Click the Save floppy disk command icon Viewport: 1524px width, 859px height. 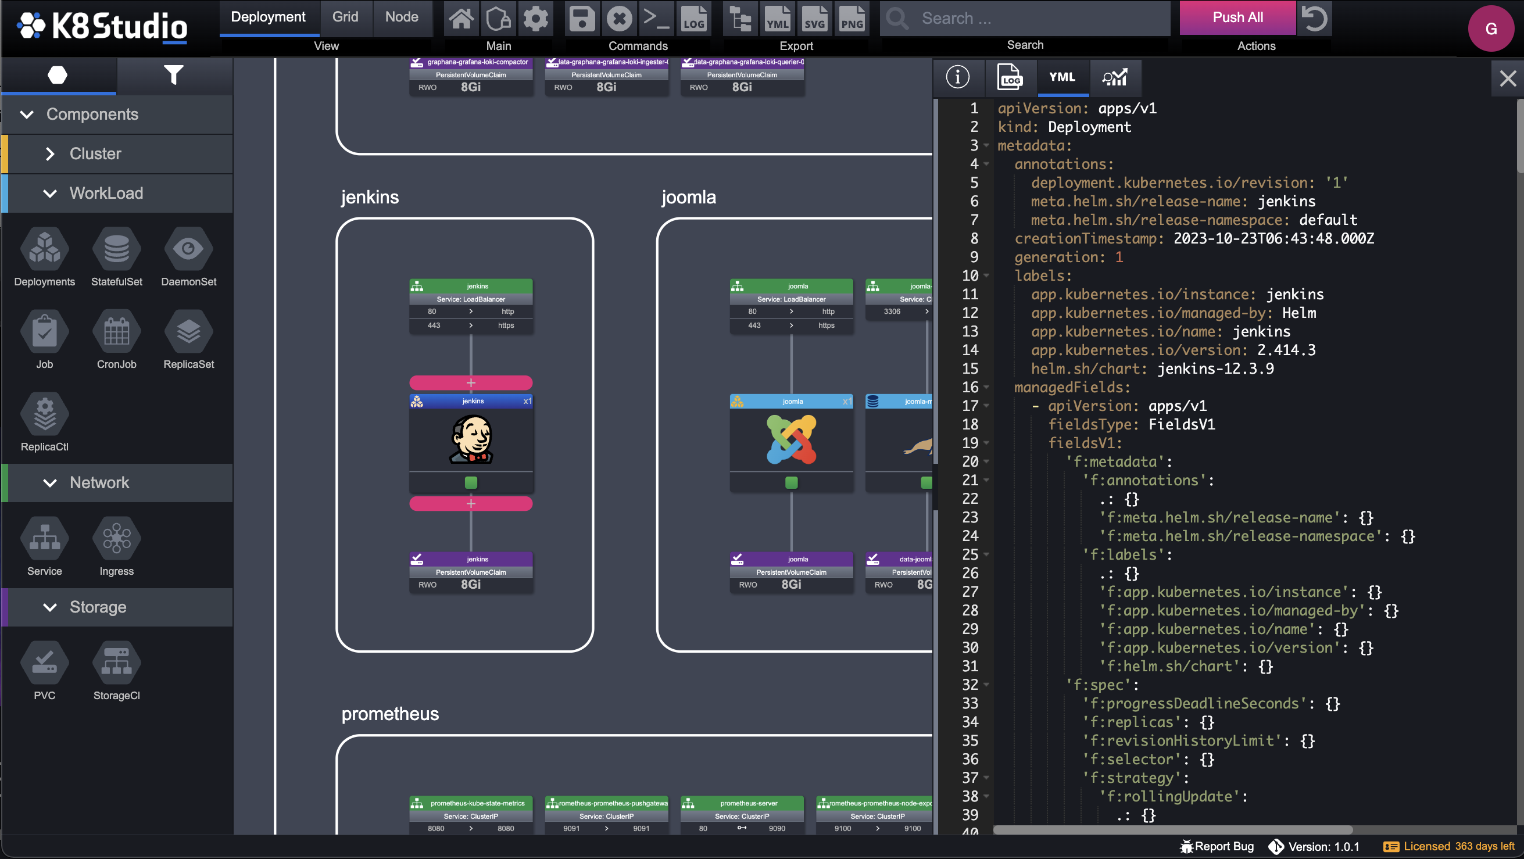pos(582,19)
